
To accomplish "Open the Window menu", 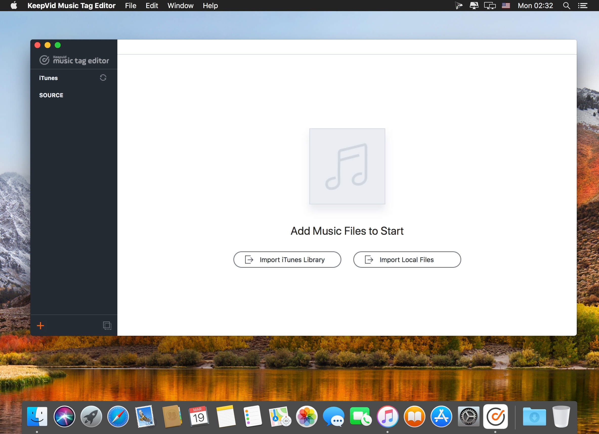I will [x=180, y=6].
